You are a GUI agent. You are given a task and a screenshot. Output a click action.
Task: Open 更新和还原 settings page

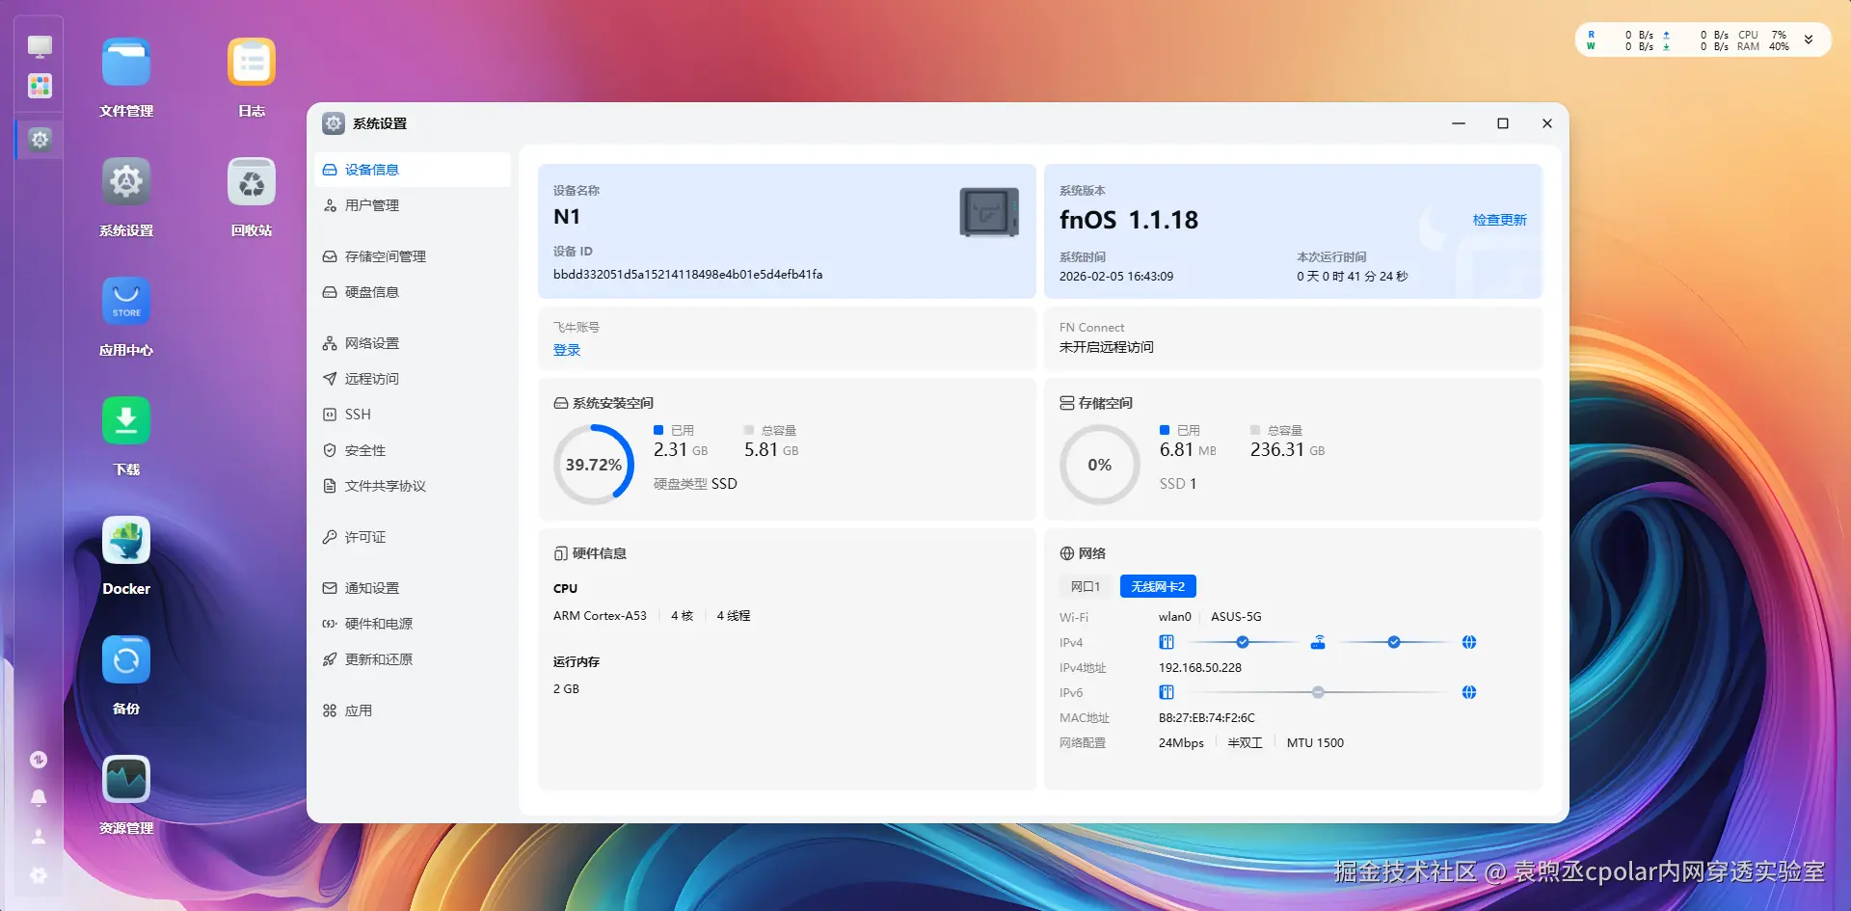(x=413, y=659)
